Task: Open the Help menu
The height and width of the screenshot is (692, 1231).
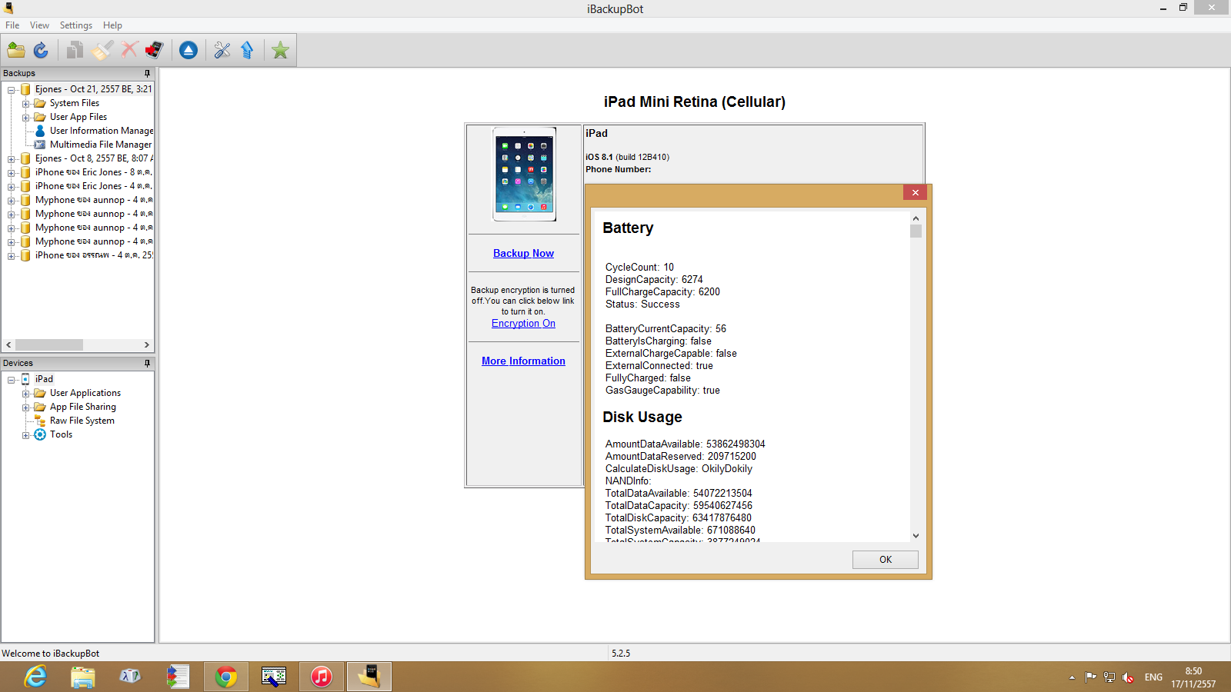Action: (x=112, y=25)
